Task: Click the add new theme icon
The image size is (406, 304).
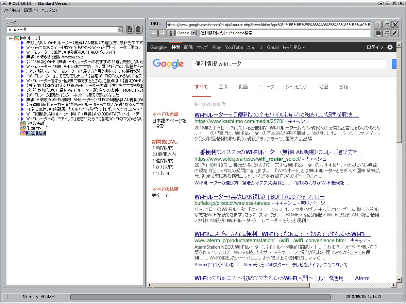Action: [x=130, y=29]
